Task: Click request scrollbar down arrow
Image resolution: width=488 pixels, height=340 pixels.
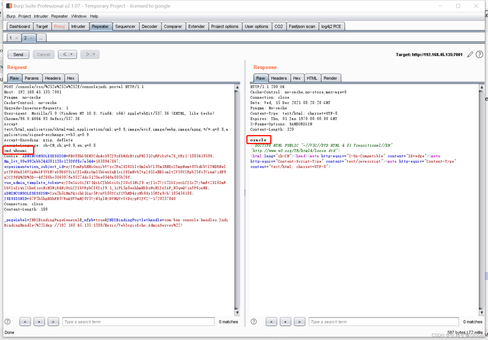Action: click(x=237, y=313)
